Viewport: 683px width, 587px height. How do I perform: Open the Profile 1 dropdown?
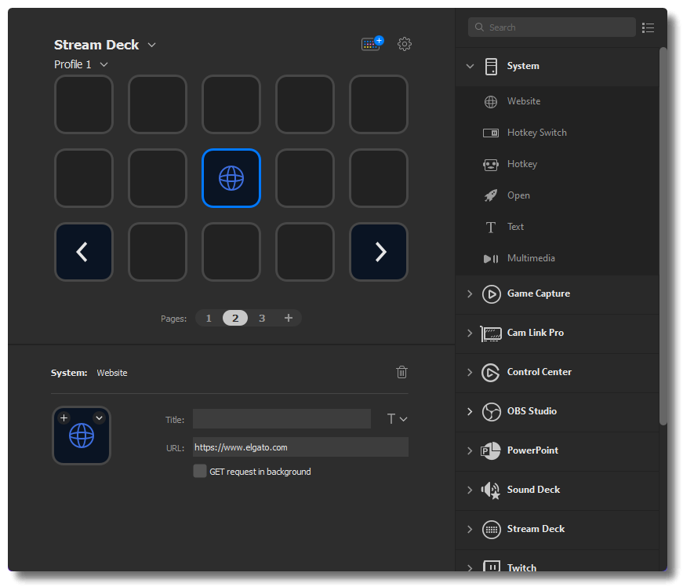point(81,64)
